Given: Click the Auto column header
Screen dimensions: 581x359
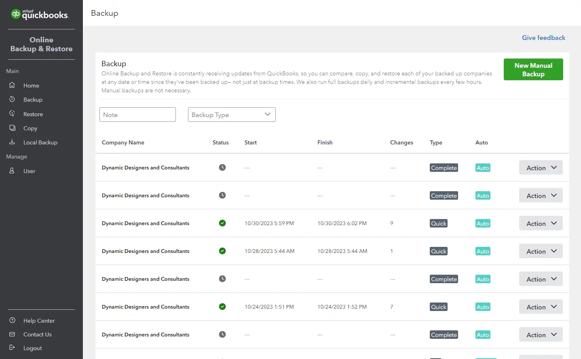Looking at the screenshot, I should (x=482, y=142).
